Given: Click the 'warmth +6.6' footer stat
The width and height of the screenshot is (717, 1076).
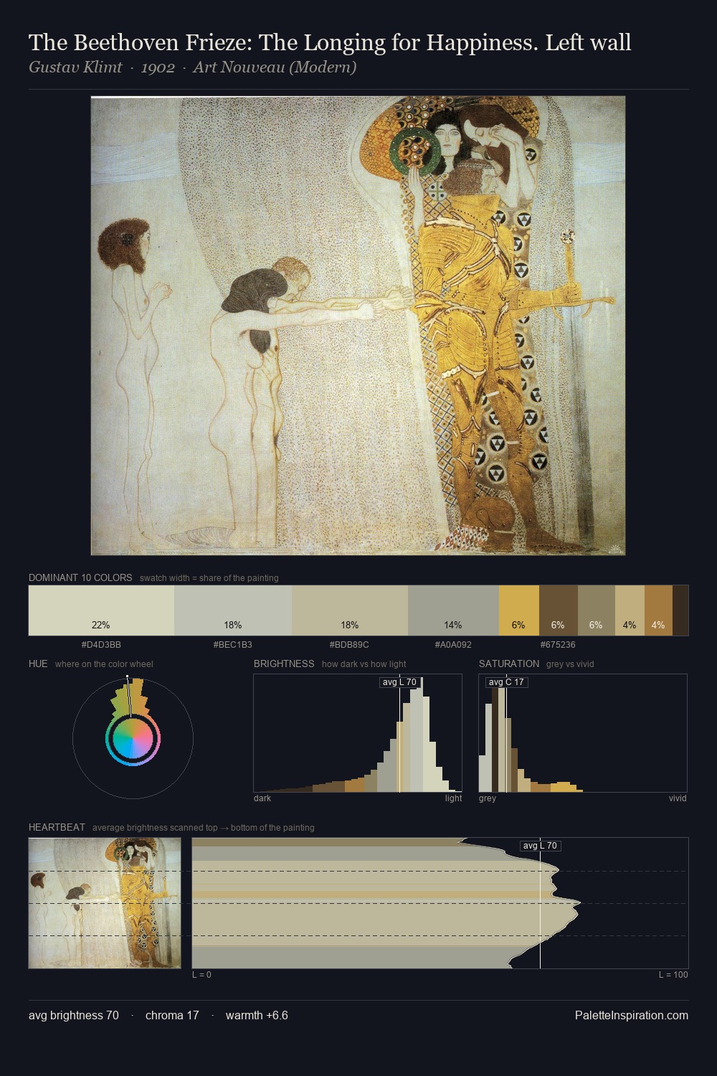Looking at the screenshot, I should (x=257, y=1015).
